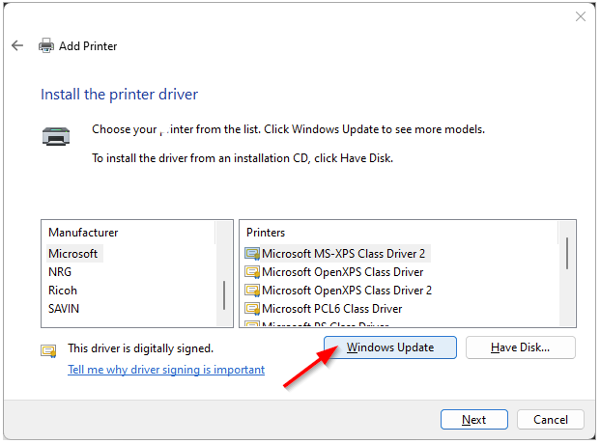Viewport: 600px width, 444px height.
Task: Open the Have Disk... dialog
Action: (x=521, y=347)
